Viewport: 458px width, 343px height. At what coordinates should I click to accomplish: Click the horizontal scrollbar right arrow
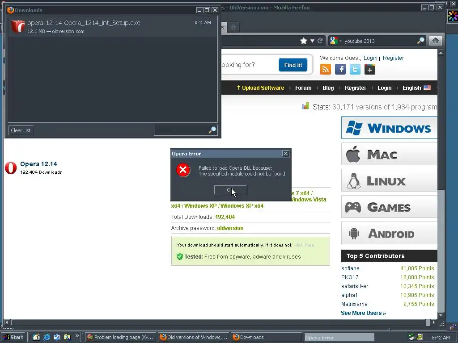click(433, 322)
